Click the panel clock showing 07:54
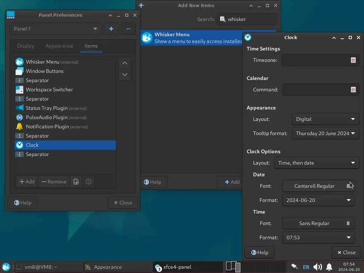Image resolution: width=364 pixels, height=273 pixels. point(349,267)
